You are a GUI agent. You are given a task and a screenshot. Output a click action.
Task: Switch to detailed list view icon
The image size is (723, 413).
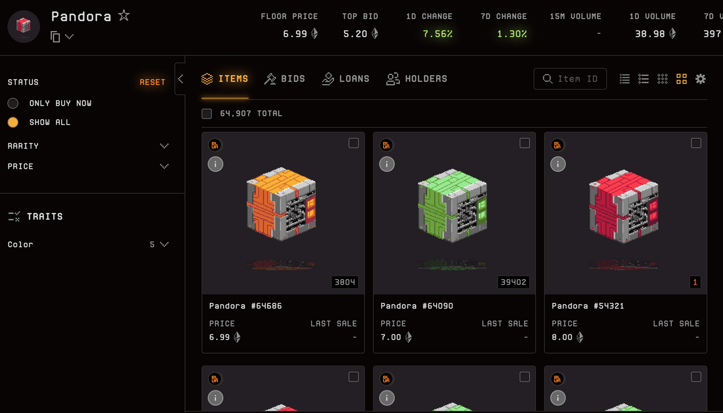[643, 79]
